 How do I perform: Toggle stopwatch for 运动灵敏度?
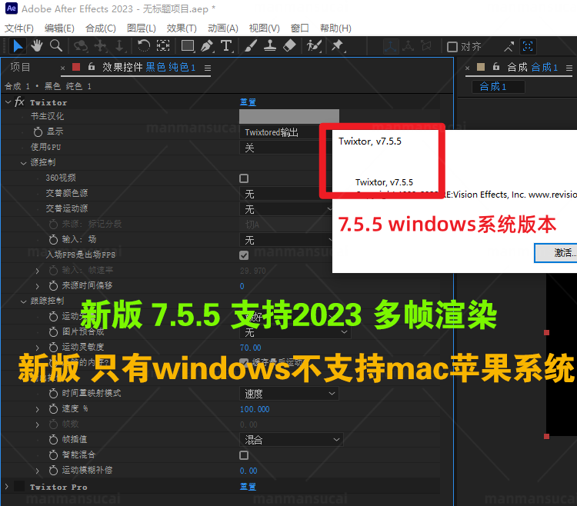(53, 347)
